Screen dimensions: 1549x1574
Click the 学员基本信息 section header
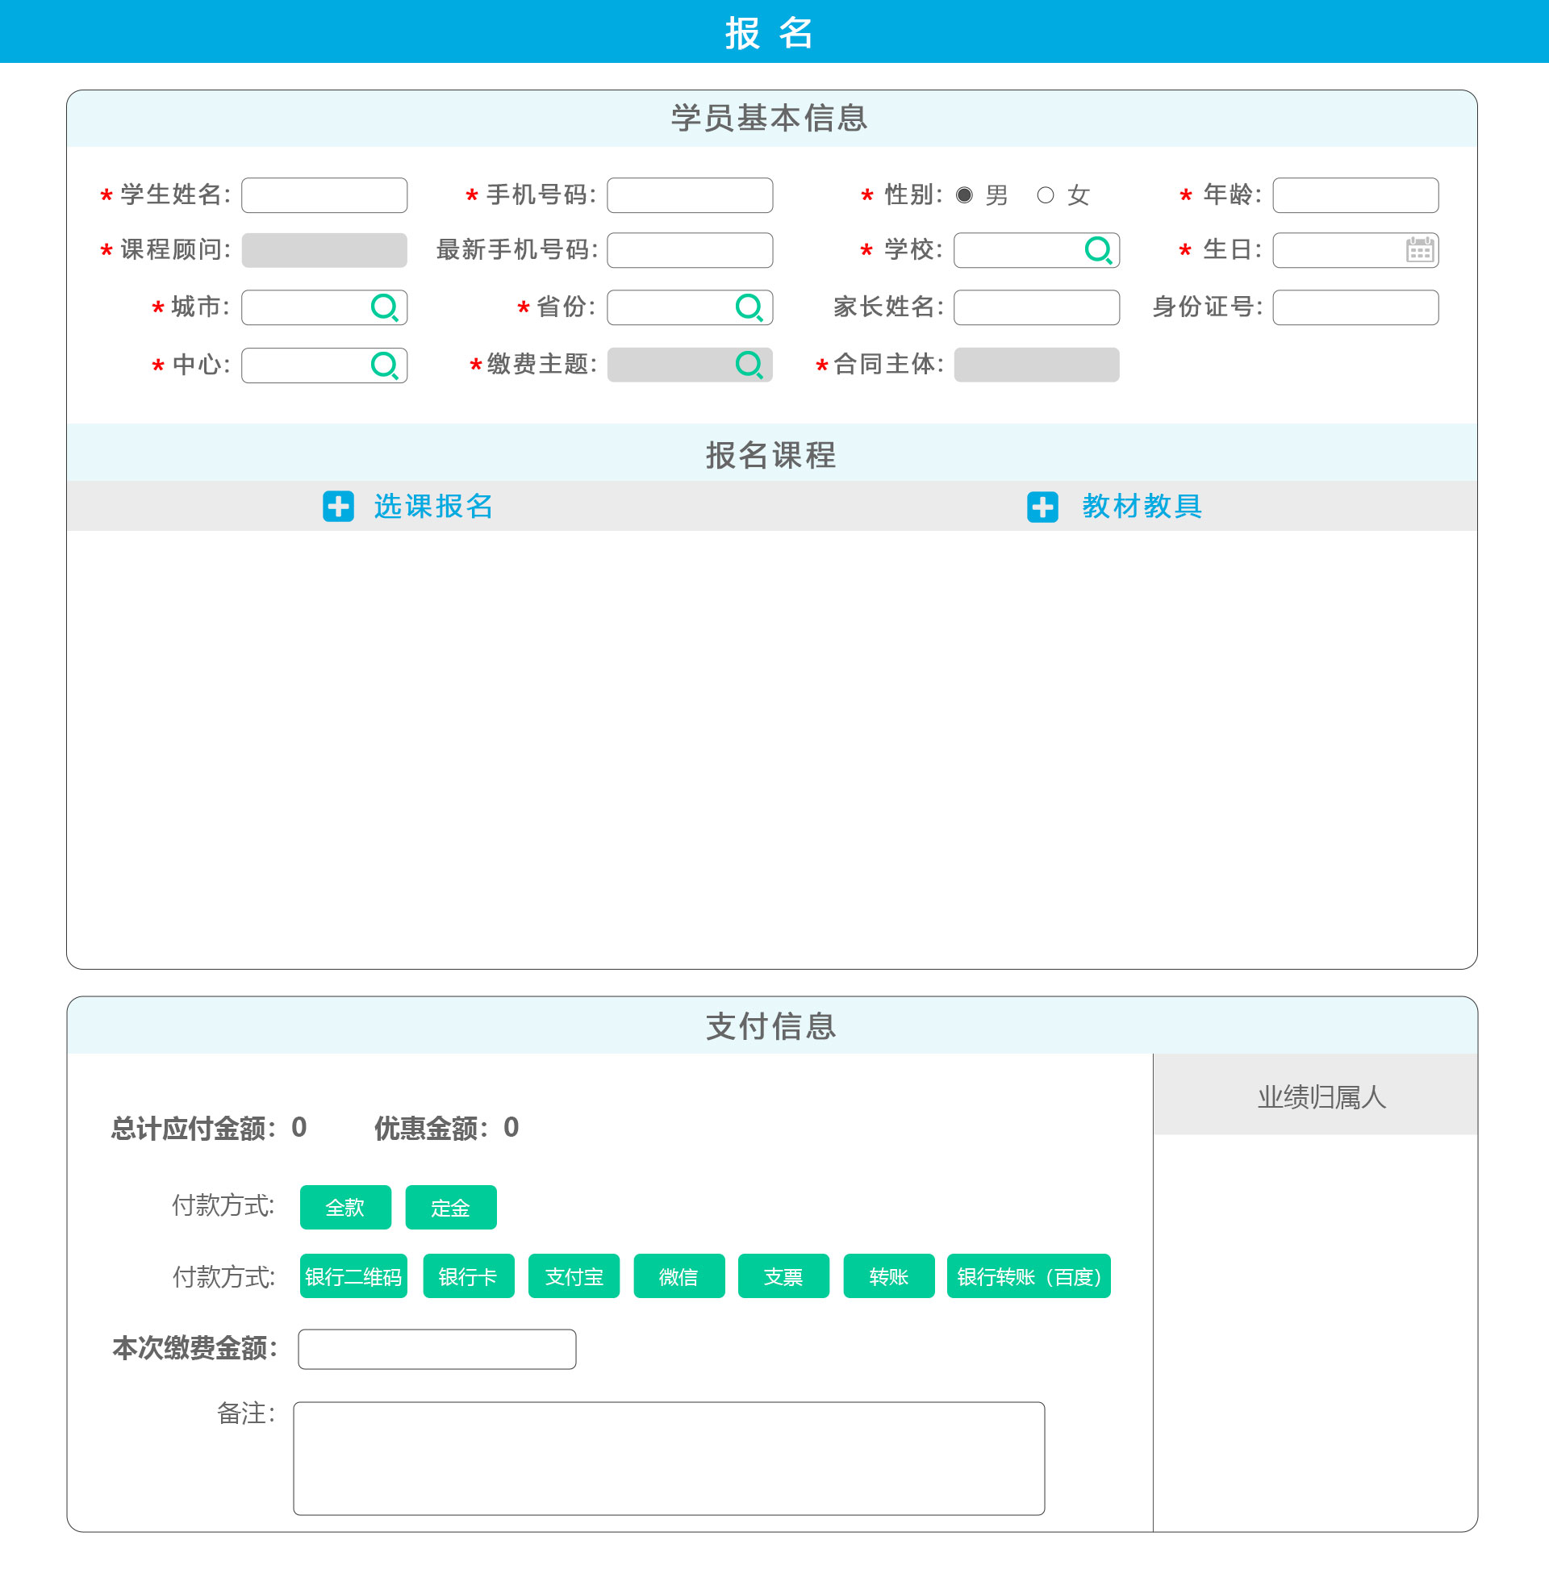pyautogui.click(x=771, y=119)
